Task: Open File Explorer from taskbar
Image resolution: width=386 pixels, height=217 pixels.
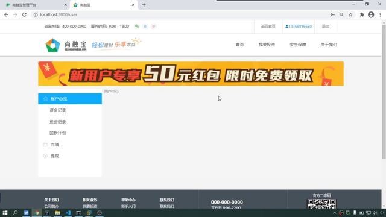Action: click(58, 213)
